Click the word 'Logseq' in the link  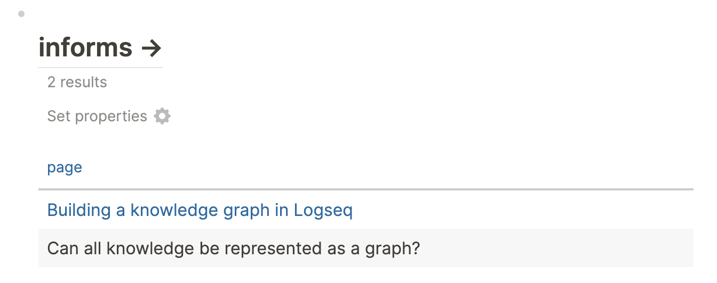pos(323,211)
